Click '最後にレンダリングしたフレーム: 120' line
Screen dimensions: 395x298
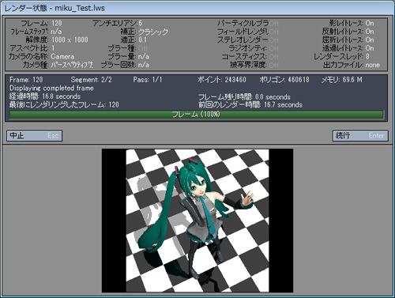[64, 105]
